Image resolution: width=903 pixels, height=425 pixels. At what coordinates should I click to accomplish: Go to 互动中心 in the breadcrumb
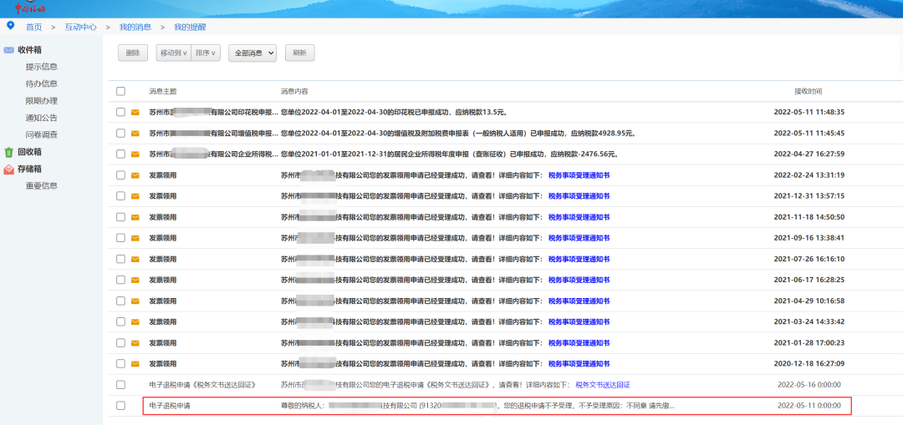pos(80,27)
